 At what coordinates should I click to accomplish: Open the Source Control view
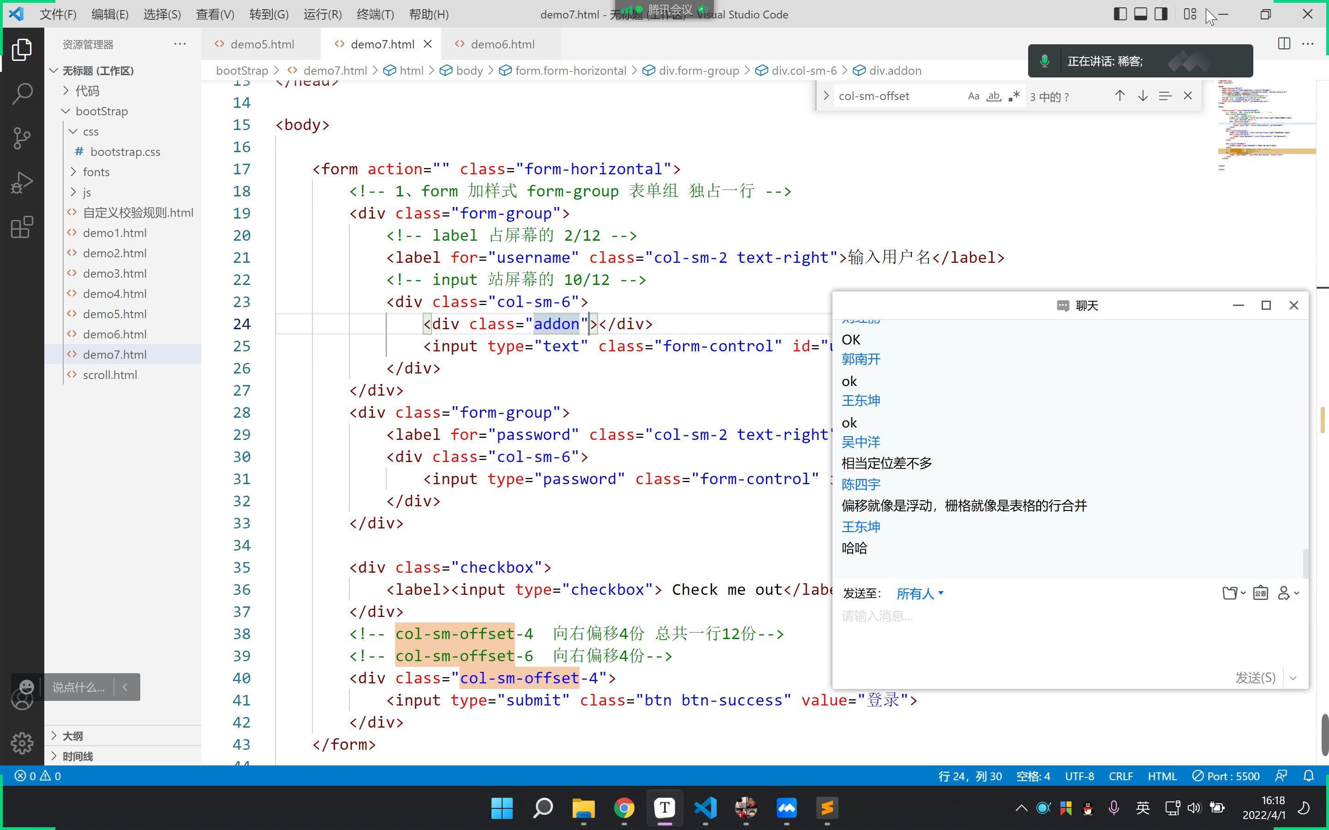[x=22, y=138]
